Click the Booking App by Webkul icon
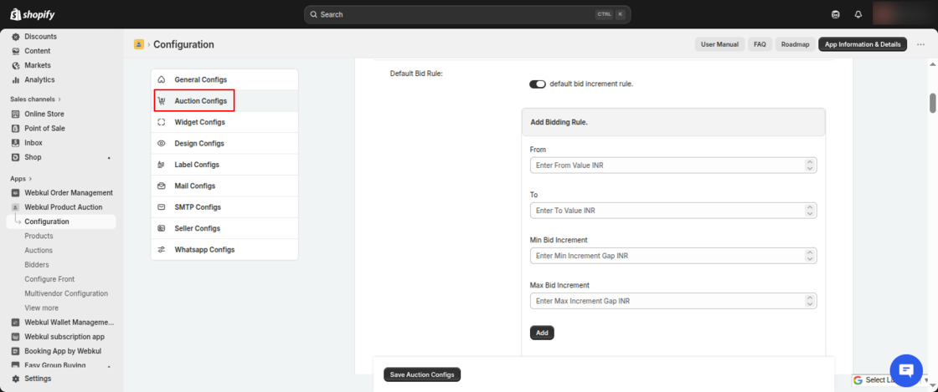This screenshot has height=392, width=938. click(16, 351)
